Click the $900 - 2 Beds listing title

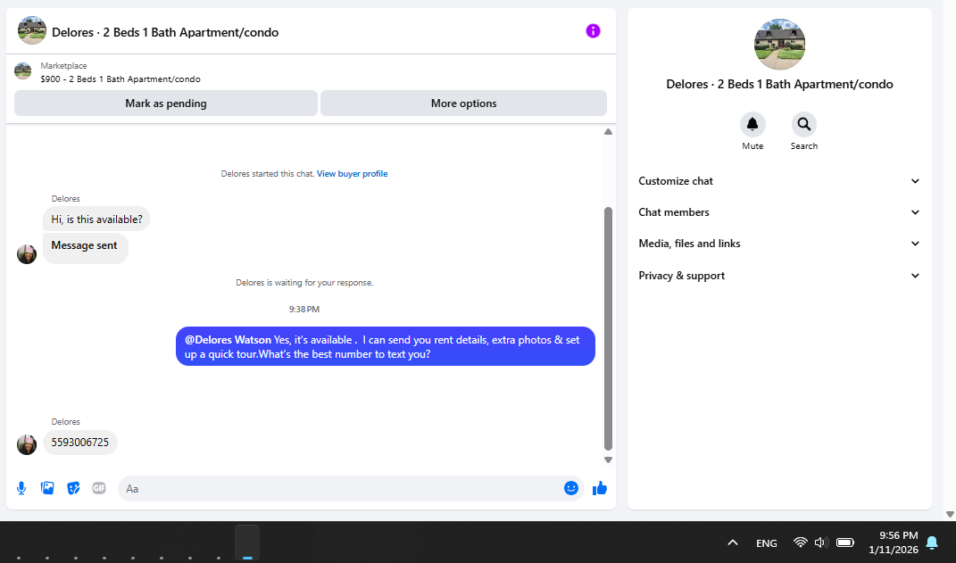click(121, 79)
